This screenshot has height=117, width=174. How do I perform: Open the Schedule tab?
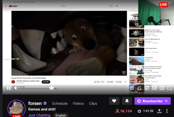(x=60, y=103)
